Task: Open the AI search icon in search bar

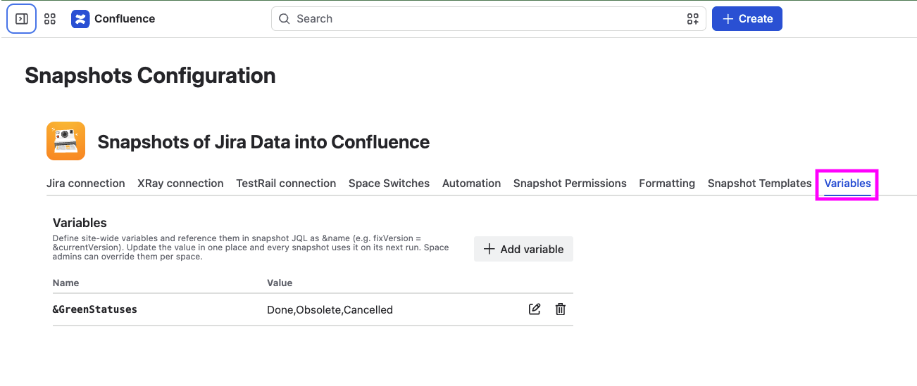Action: [692, 19]
